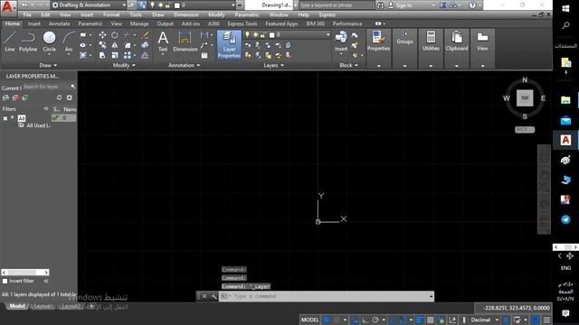Expand the Block panel
The width and height of the screenshot is (579, 325).
(348, 65)
